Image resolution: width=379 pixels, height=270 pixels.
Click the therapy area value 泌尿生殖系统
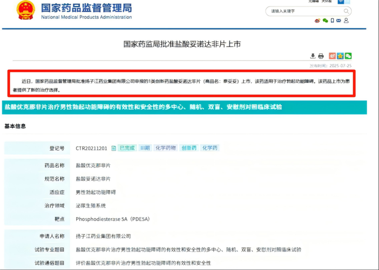coord(91,206)
